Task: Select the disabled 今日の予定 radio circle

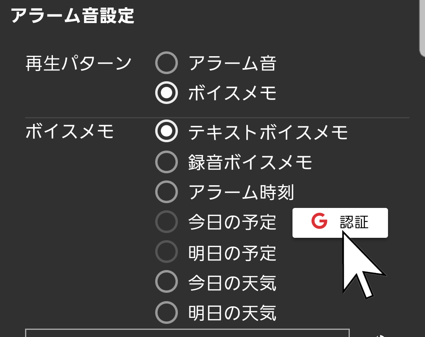Action: tap(166, 221)
